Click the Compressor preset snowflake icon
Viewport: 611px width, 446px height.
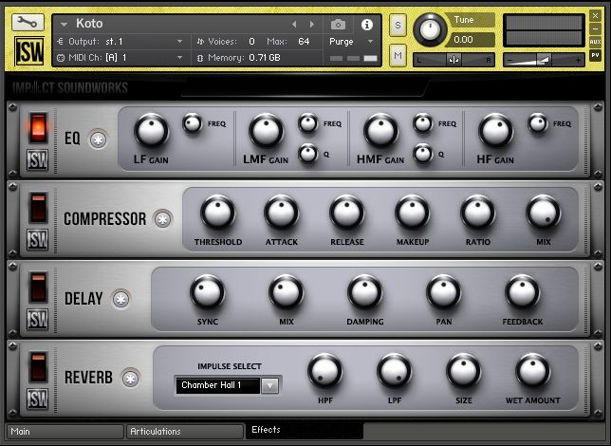tap(163, 219)
